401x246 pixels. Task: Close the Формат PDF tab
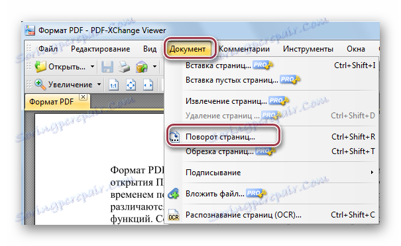(x=83, y=97)
